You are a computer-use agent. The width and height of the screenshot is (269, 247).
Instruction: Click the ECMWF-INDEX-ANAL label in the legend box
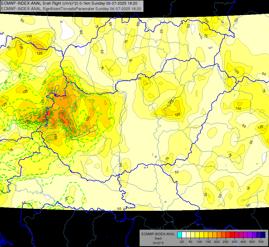click(158, 234)
